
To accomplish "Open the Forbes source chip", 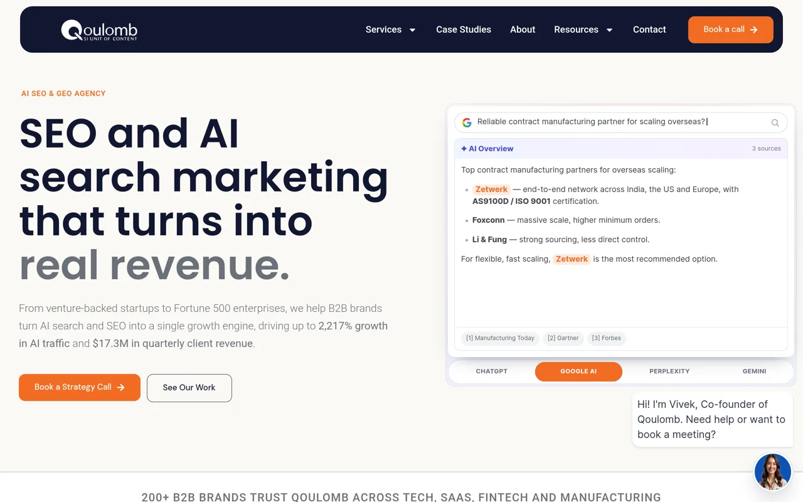I will (607, 338).
